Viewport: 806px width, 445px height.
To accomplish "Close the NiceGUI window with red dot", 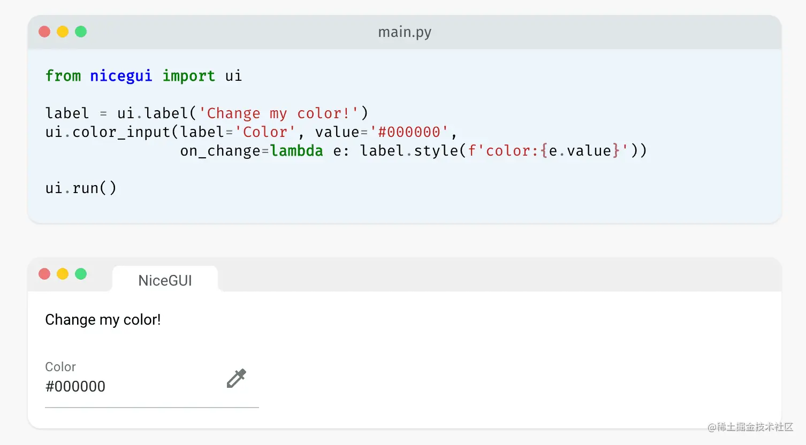I will [44, 274].
